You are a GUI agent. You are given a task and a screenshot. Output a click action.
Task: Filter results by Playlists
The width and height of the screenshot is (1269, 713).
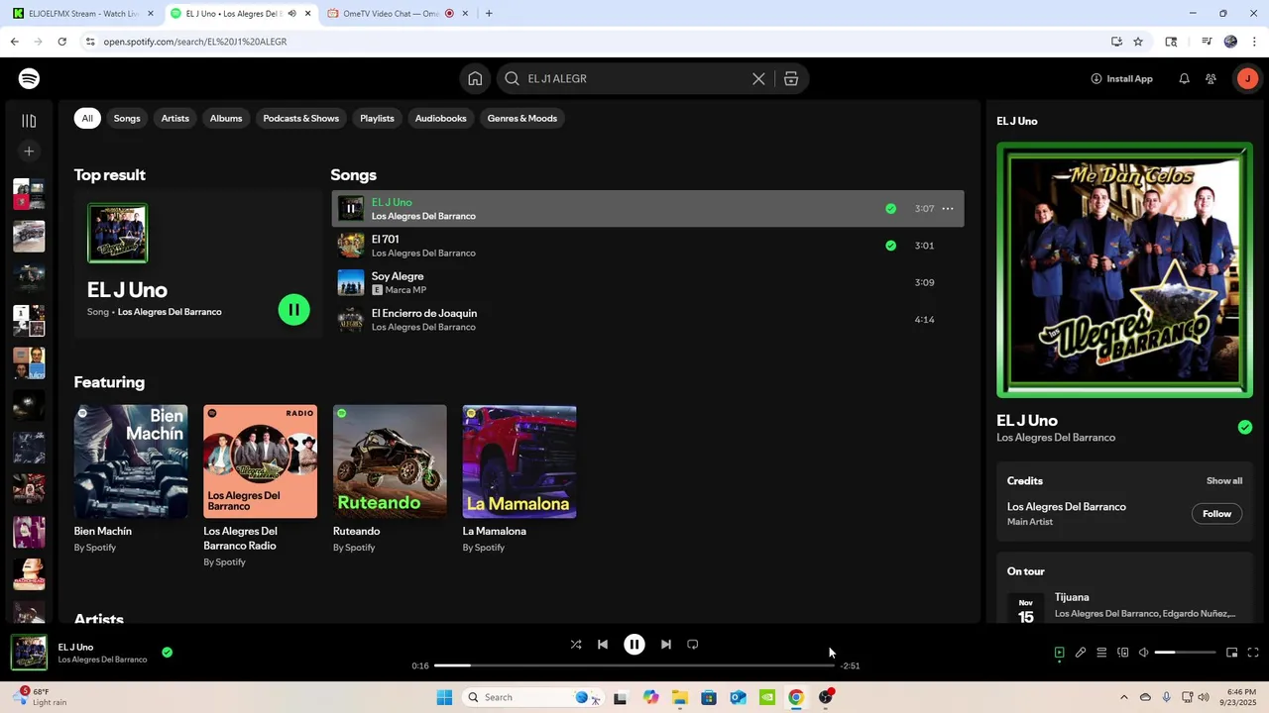pyautogui.click(x=377, y=118)
